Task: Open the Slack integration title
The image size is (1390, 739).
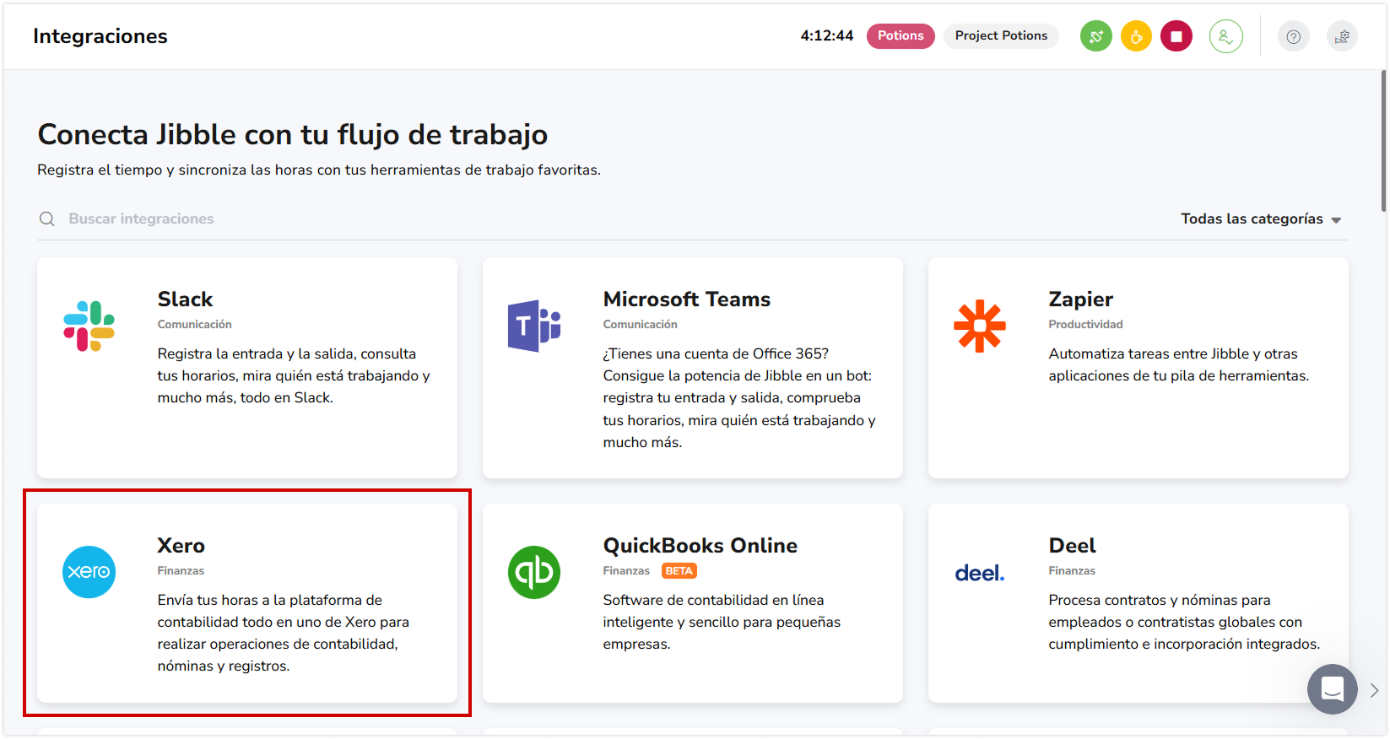Action: click(x=185, y=299)
